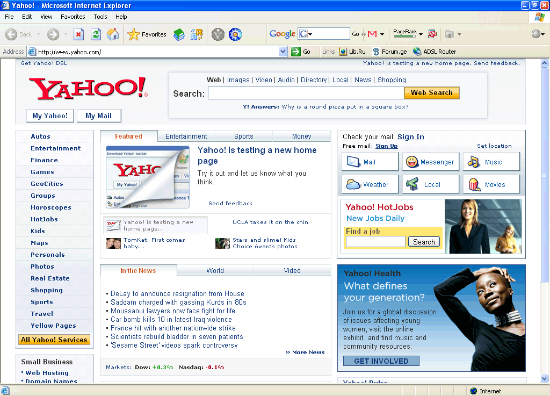Click the TomKat story thumbnail

click(114, 243)
